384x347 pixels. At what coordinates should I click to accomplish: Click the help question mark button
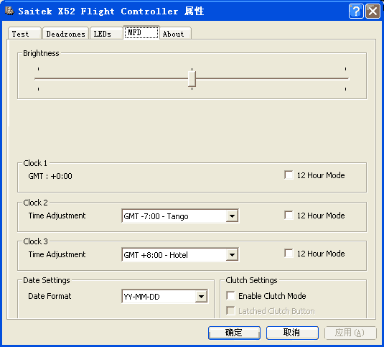pos(356,11)
